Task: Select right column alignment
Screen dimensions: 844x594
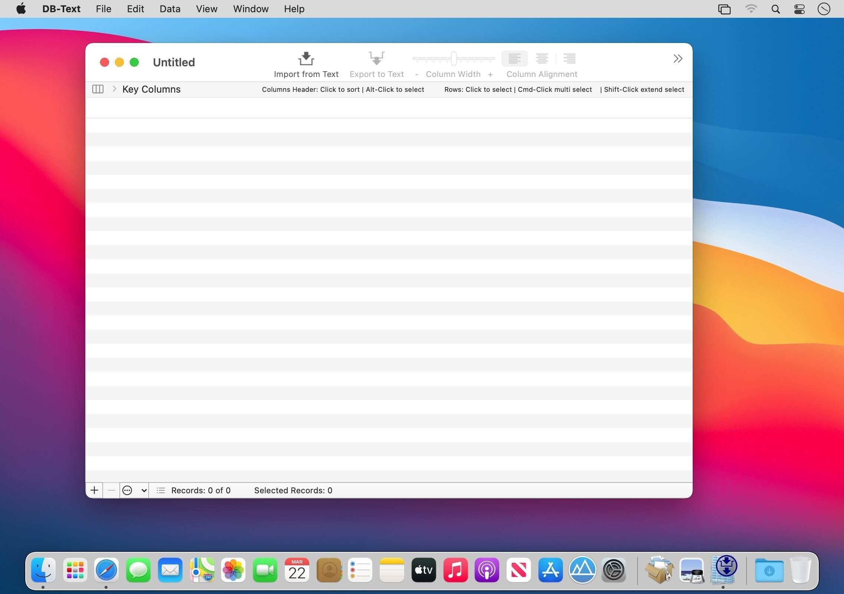Action: click(569, 59)
